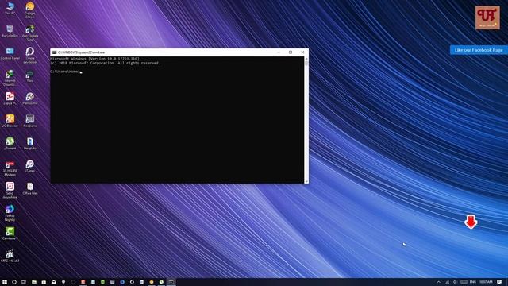This screenshot has height=286, width=508.
Task: Switch input language via ENG indicator
Action: [x=473, y=282]
